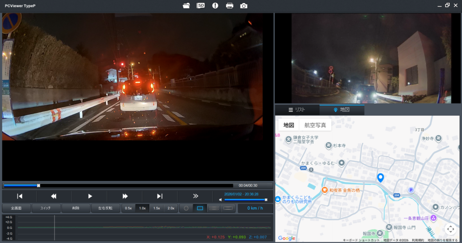The height and width of the screenshot is (243, 462).
Task: Skip to the previous file
Action: [x=19, y=196]
